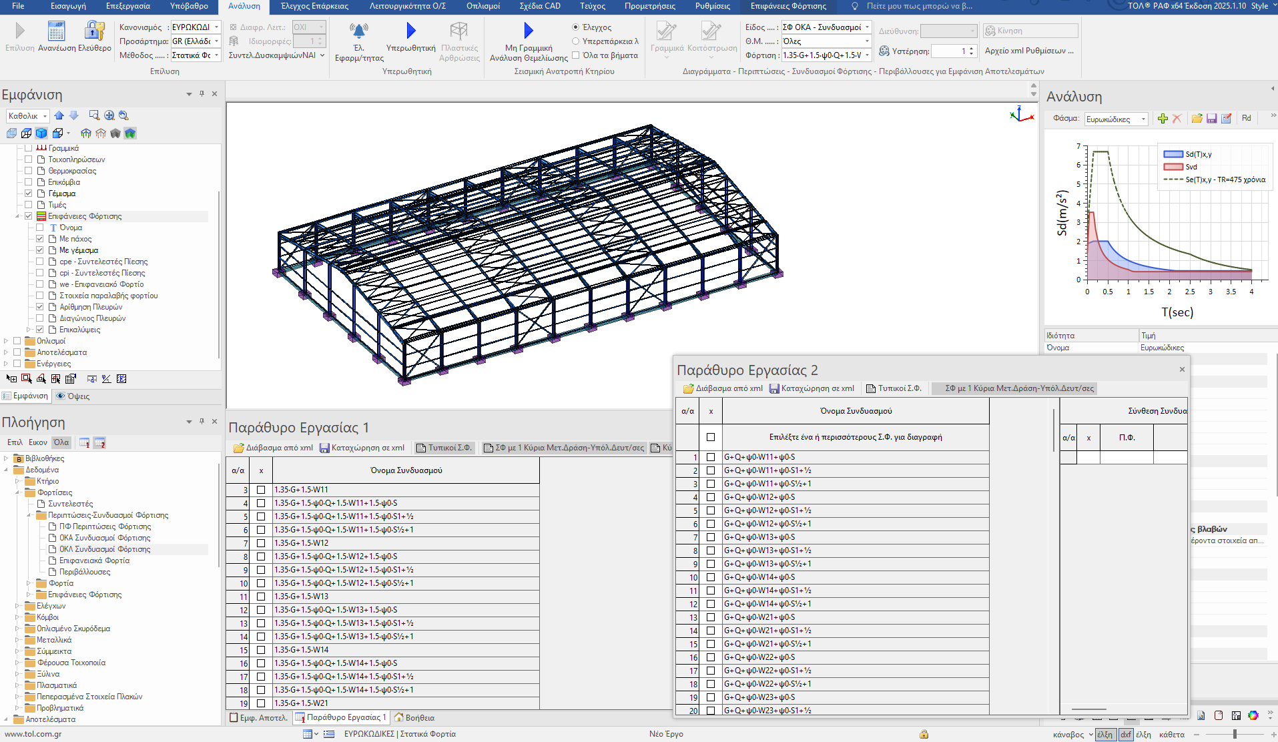Screen dimensions: 1278x742
Task: Click Διάβασμα από xml in Παράθυρο Εργασίας 1
Action: (x=272, y=448)
